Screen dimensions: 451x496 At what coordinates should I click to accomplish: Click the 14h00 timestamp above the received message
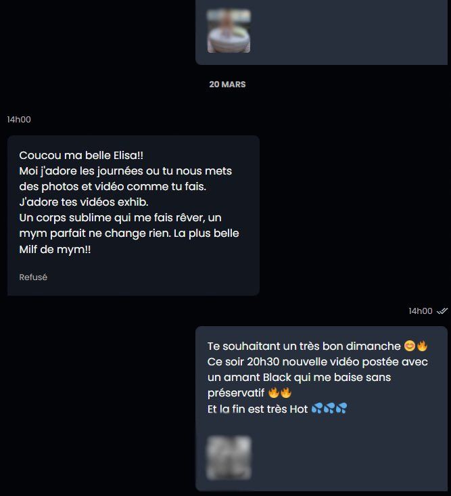(x=19, y=119)
